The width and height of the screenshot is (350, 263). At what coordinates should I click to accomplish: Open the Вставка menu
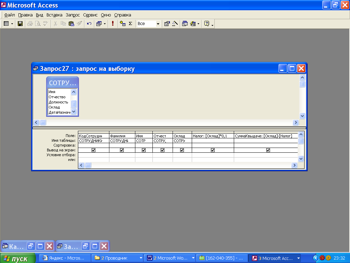[x=54, y=15]
